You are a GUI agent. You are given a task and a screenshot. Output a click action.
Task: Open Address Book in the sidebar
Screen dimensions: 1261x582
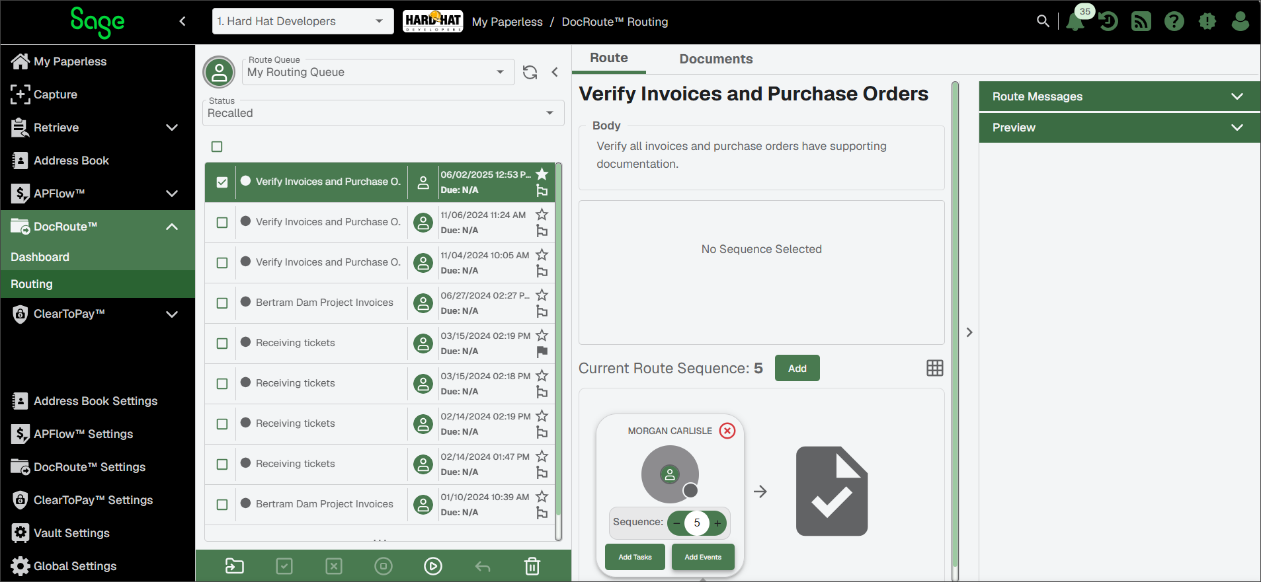(x=97, y=161)
